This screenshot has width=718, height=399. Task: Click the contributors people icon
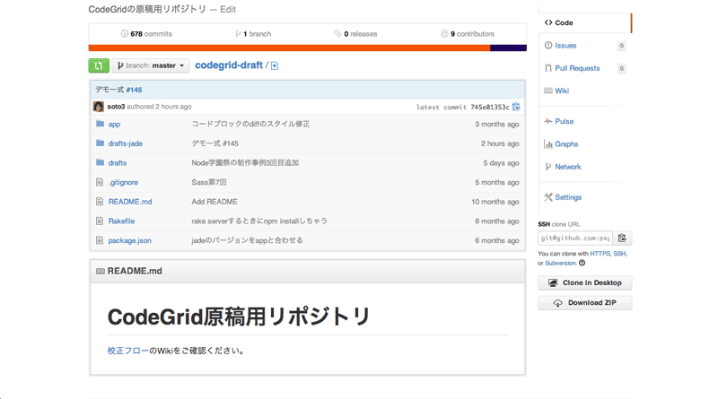[444, 33]
